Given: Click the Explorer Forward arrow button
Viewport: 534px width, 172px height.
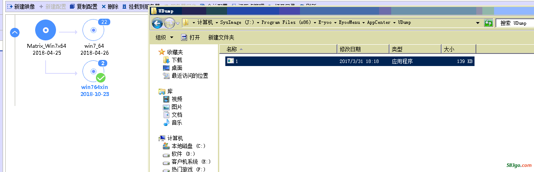Looking at the screenshot, I should [x=170, y=23].
